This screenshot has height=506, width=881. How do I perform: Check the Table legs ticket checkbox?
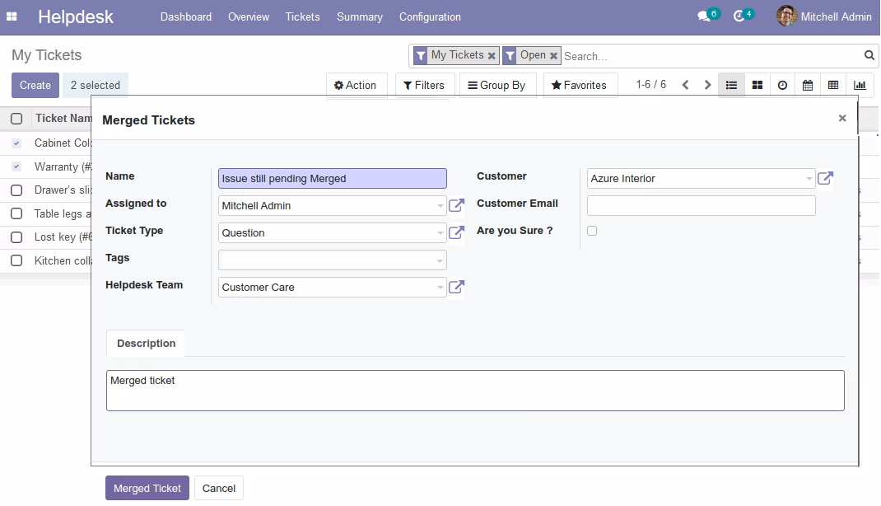[x=16, y=213]
